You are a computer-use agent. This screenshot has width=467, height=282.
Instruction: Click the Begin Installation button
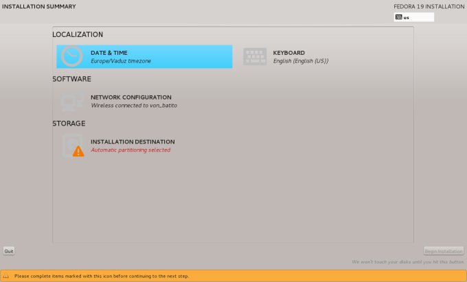click(444, 251)
